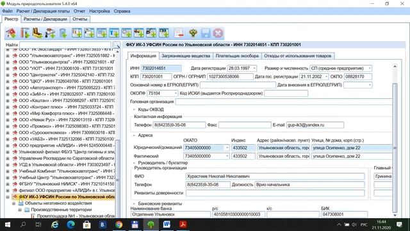Screen dimensions: 410x231
Task: Collapse the Банковские реквизиты section
Action: 134,204
